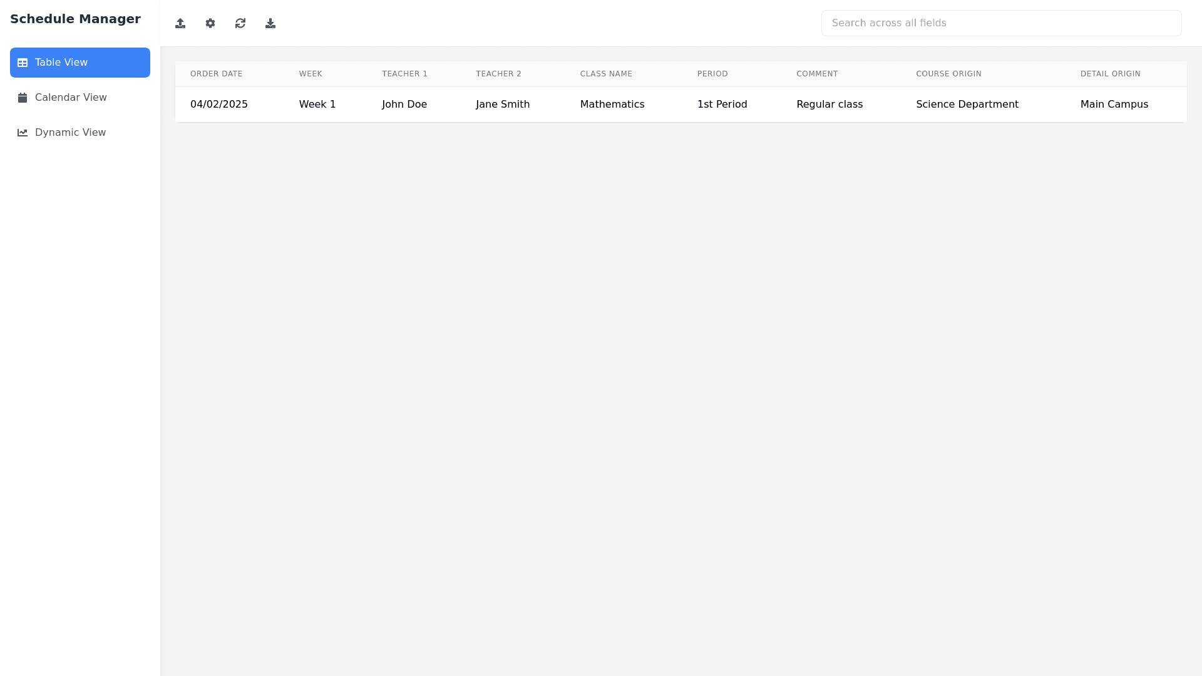Focus the 'Search across all fields' box
Image resolution: width=1202 pixels, height=676 pixels.
pyautogui.click(x=1001, y=23)
